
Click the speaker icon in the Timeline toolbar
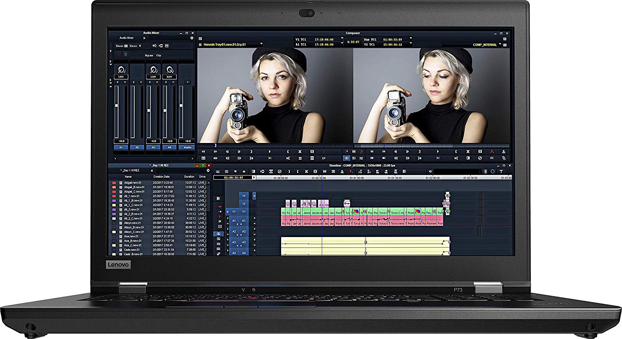(430, 172)
